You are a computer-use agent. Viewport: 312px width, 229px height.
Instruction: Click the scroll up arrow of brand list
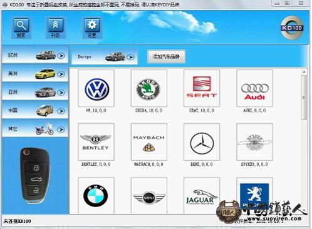[x=304, y=72]
